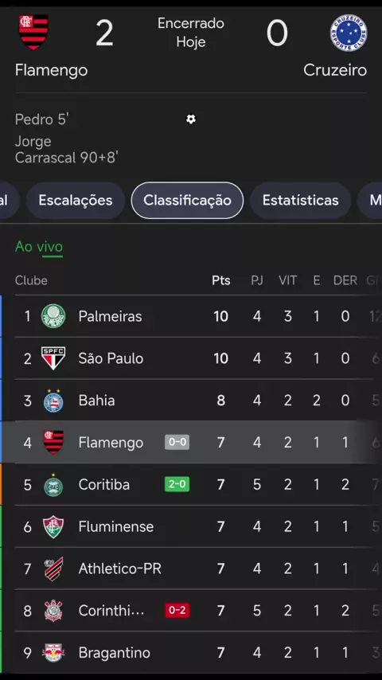The width and height of the screenshot is (382, 680).
Task: Tap the Bragantino Red Bull logo
Action: 53,653
